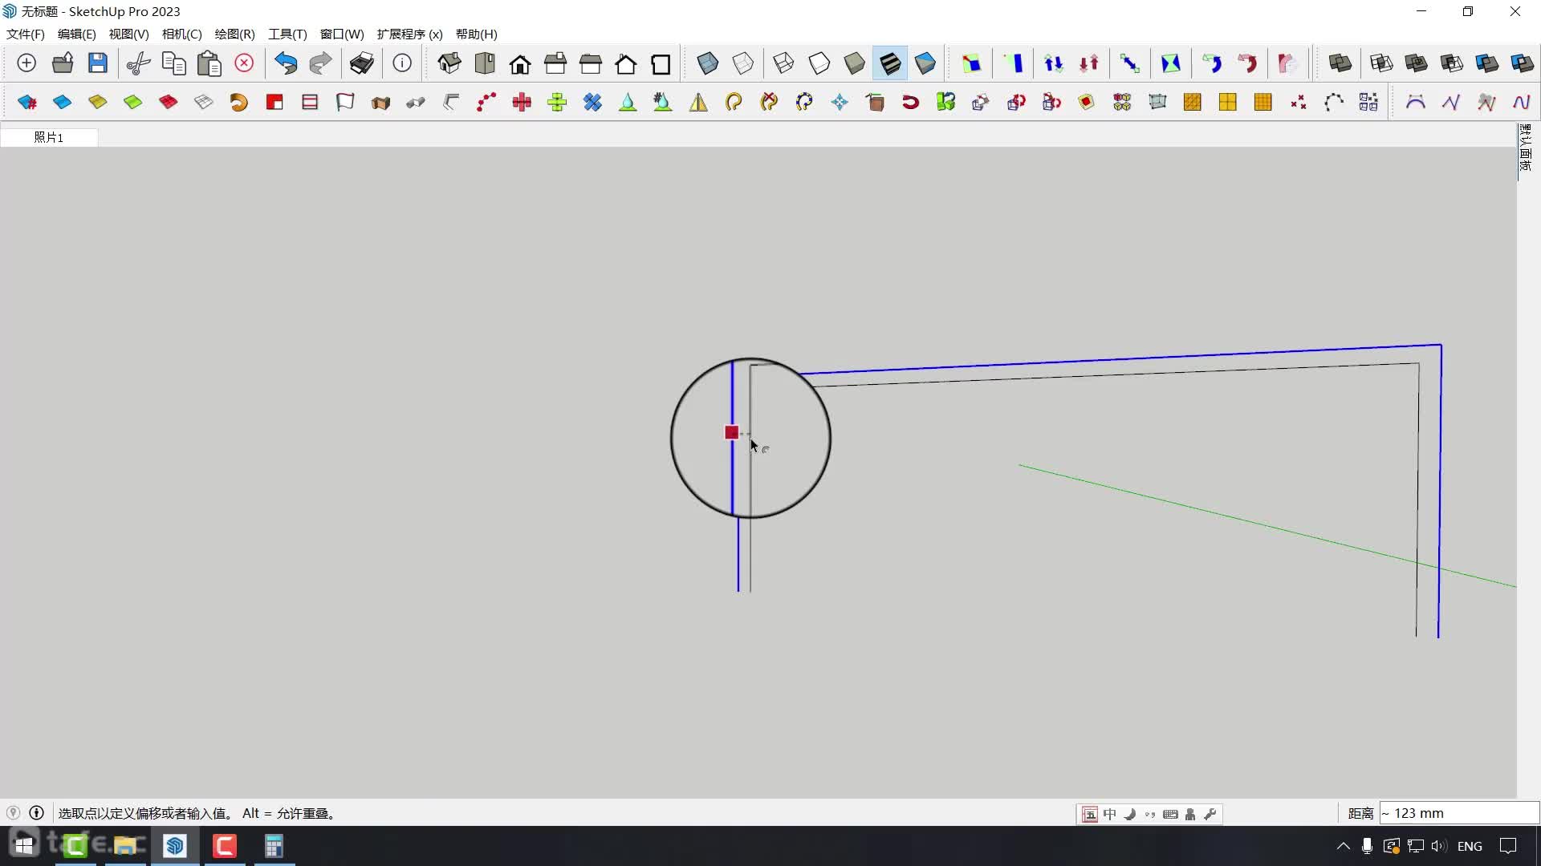Click the IME 中 language mode button
Image resolution: width=1541 pixels, height=866 pixels.
pyautogui.click(x=1110, y=814)
